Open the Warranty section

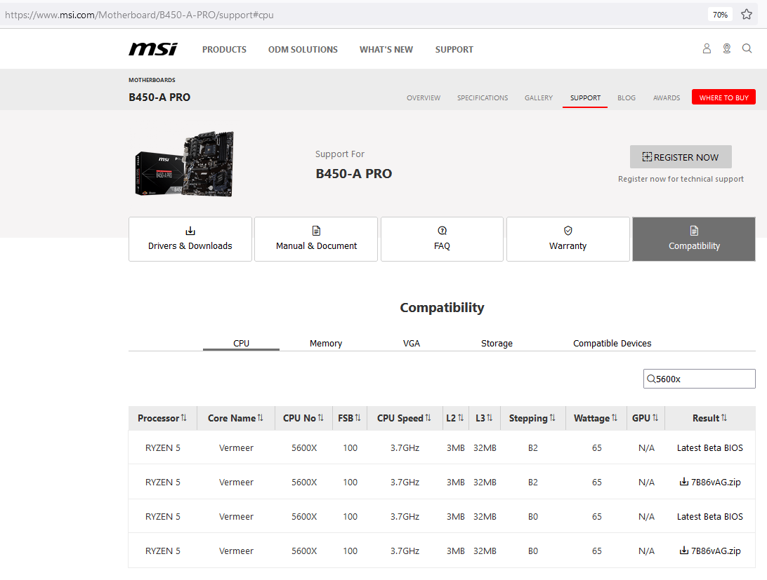568,239
